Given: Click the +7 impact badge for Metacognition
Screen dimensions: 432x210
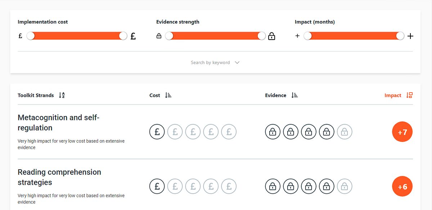Looking at the screenshot, I should pos(402,132).
